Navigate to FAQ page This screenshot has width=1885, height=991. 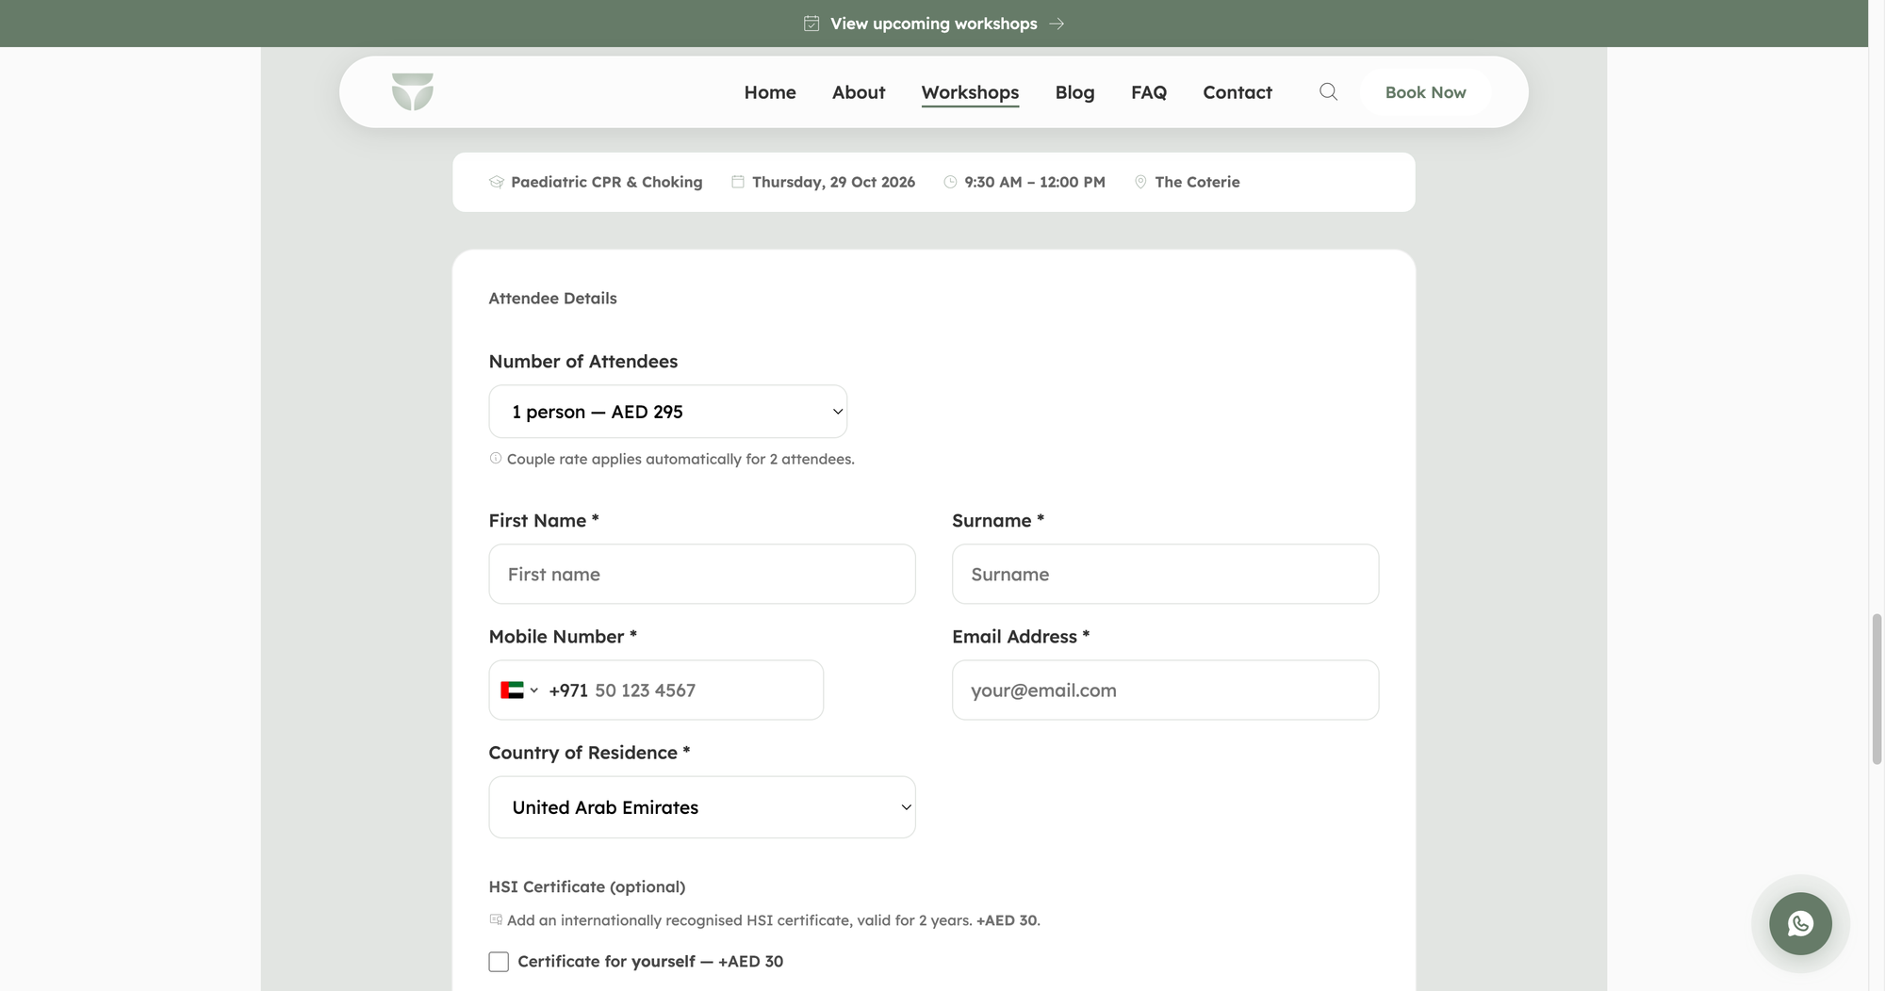coord(1149,92)
